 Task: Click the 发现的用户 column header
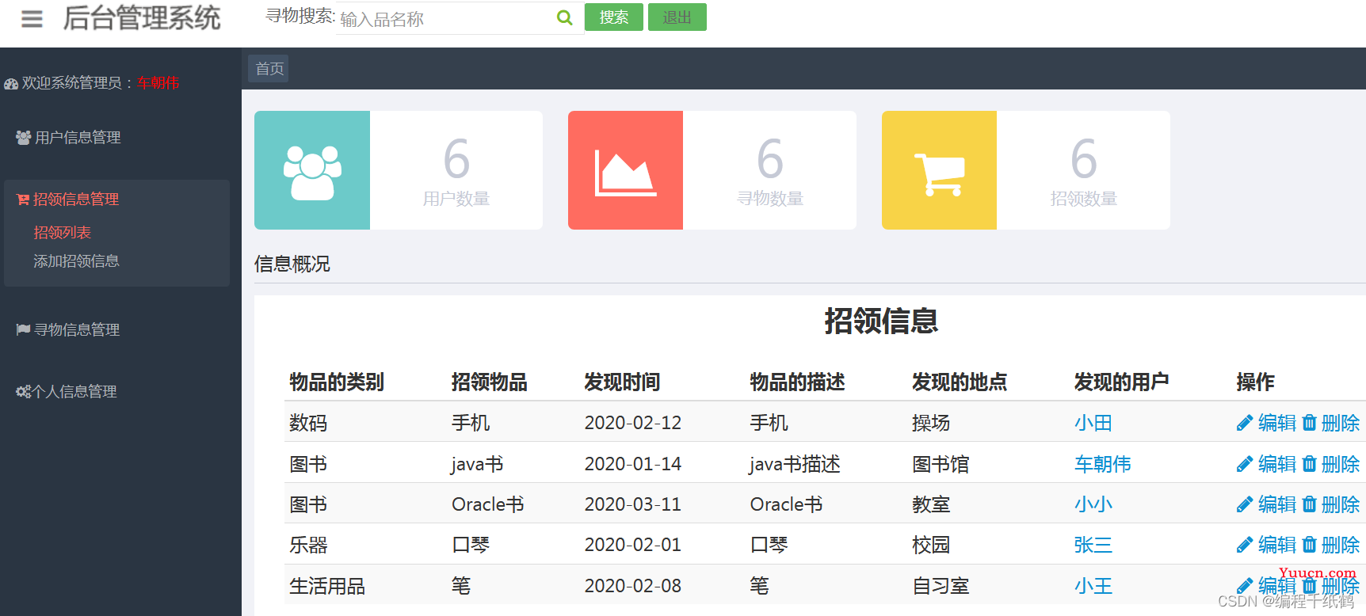click(x=1122, y=382)
